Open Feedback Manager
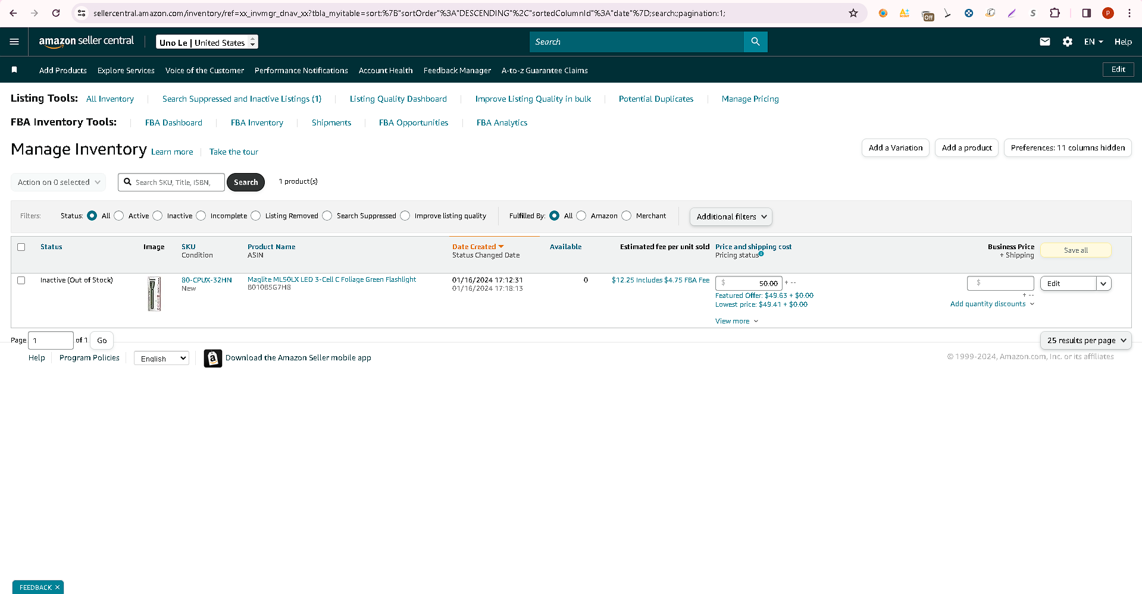 [x=457, y=70]
